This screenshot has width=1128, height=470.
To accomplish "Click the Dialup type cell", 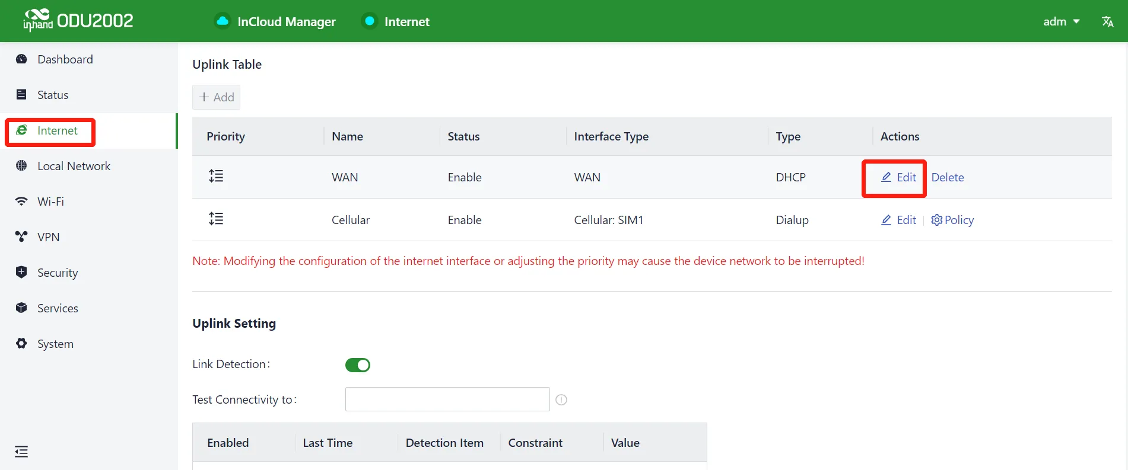I will click(792, 220).
